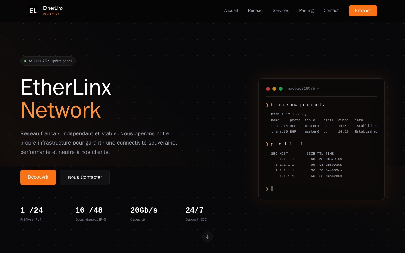
Task: Click the Nous Contacter button
Action: [x=85, y=177]
